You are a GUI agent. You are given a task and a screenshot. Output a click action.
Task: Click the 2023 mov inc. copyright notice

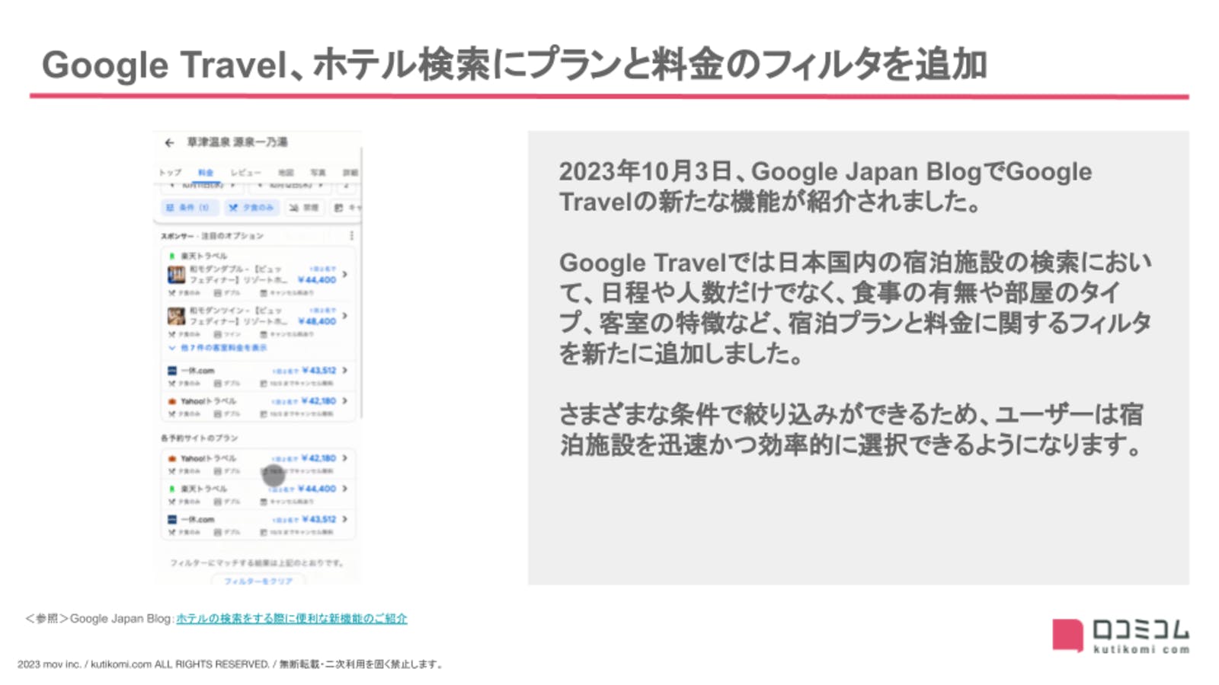click(230, 664)
